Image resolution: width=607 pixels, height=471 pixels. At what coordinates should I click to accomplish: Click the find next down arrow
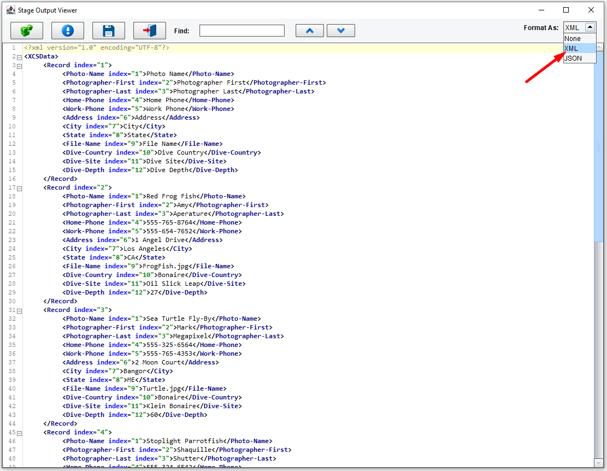(x=341, y=31)
